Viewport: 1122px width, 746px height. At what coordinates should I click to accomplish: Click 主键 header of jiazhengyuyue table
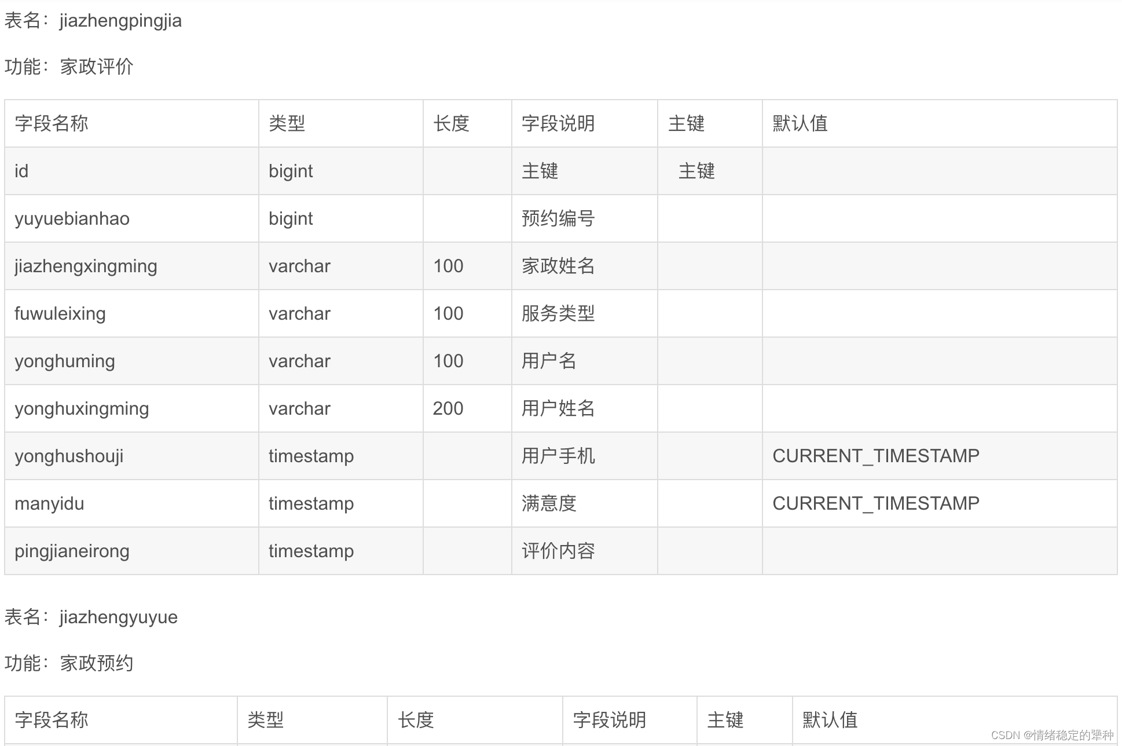(x=725, y=720)
